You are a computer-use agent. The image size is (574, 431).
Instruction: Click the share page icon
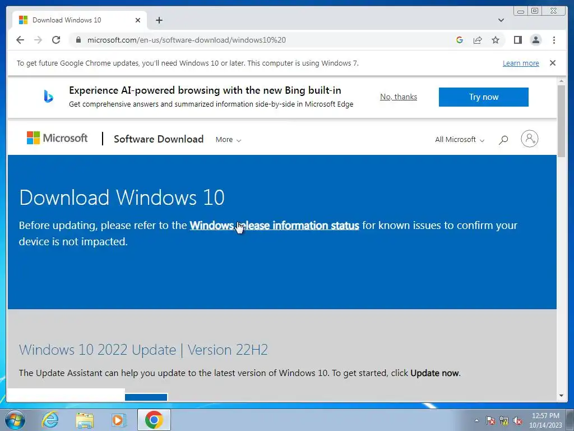pyautogui.click(x=478, y=40)
